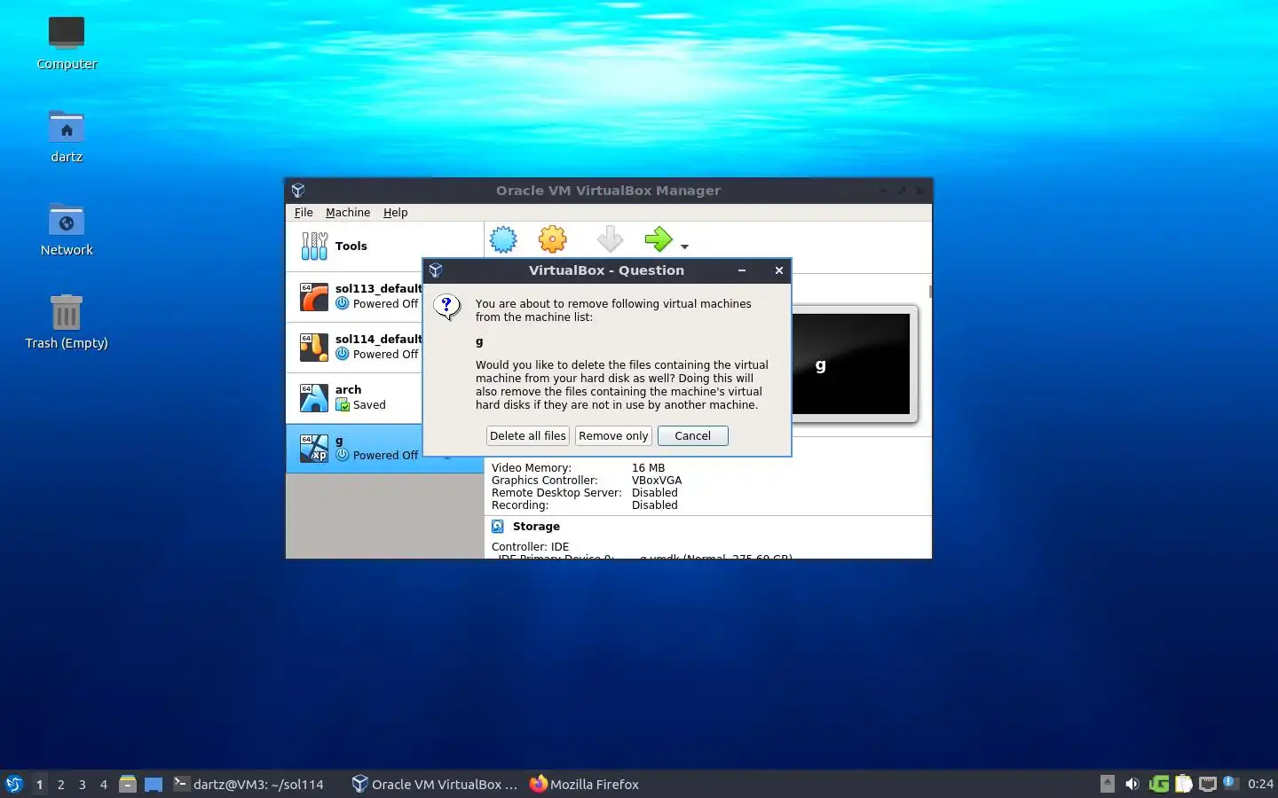The height and width of the screenshot is (798, 1278).
Task: Click the Recording Disabled value
Action: 654,505
